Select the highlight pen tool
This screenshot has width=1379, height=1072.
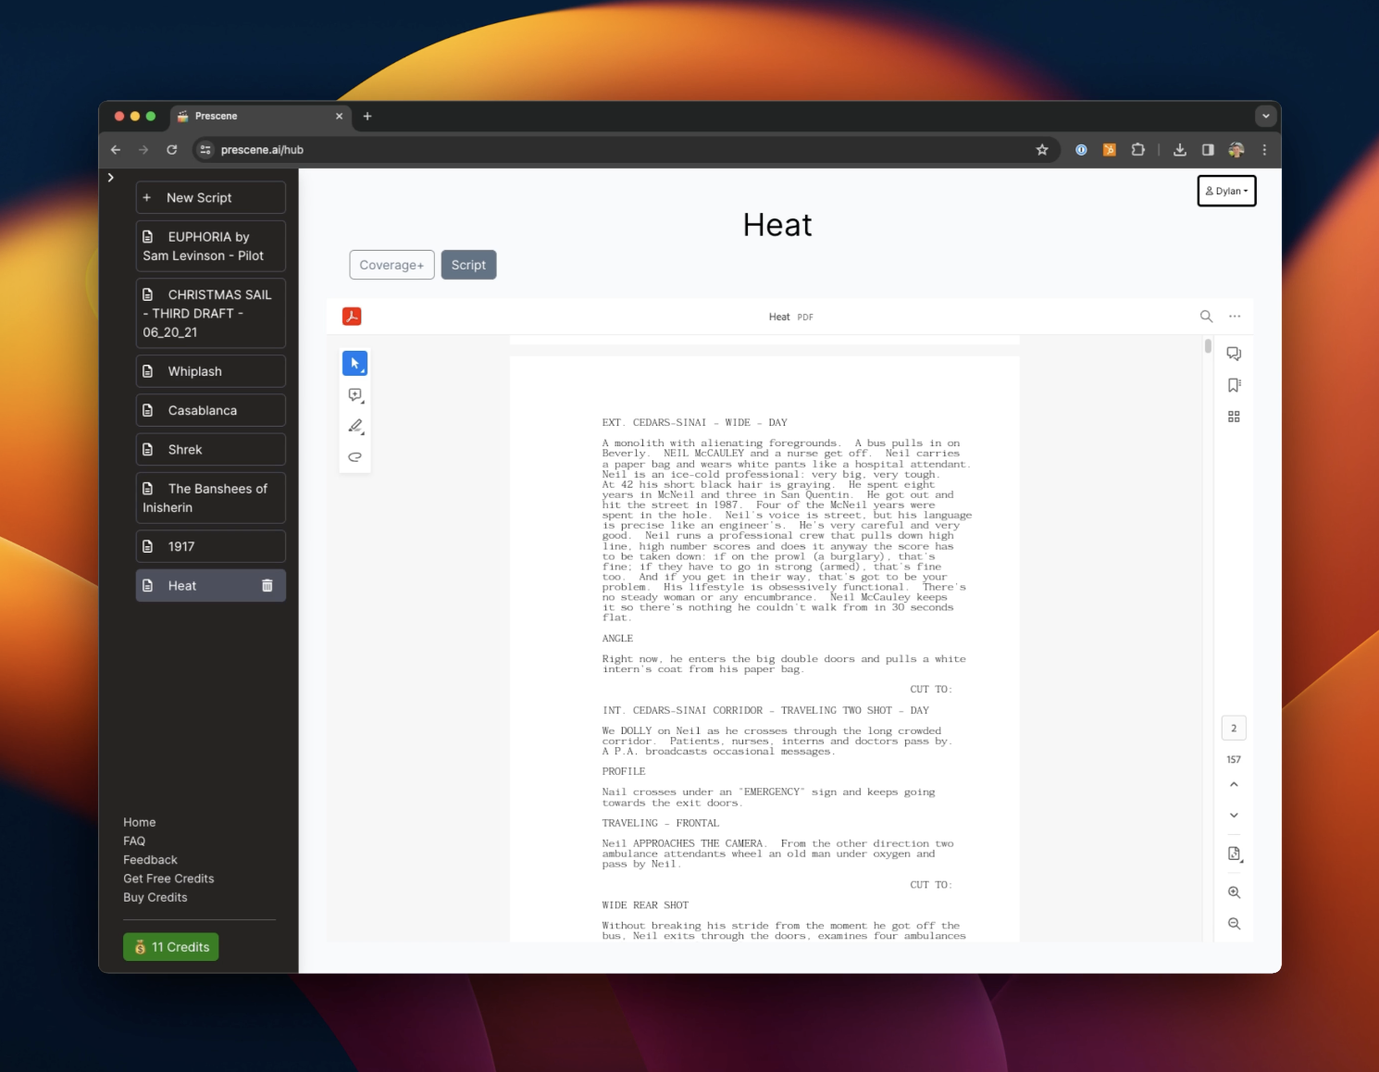pos(354,426)
